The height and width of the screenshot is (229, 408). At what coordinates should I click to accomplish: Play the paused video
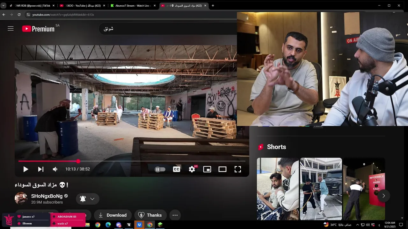coord(25,169)
